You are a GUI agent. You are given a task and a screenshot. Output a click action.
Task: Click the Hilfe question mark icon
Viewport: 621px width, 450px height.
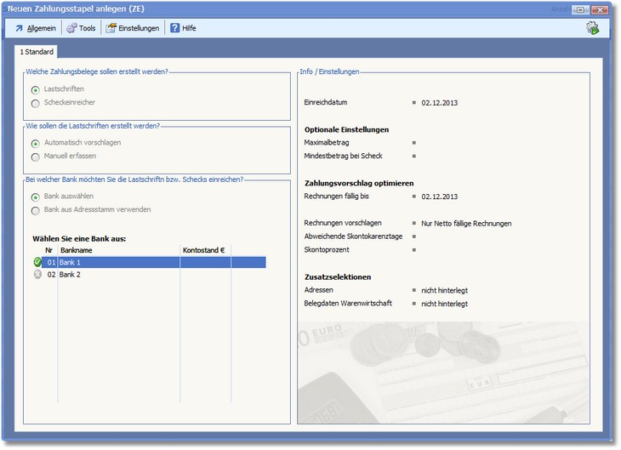click(175, 28)
